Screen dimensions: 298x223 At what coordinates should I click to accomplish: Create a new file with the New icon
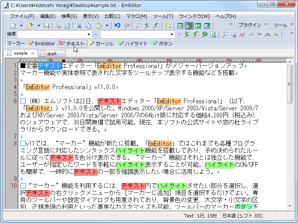click(x=13, y=26)
